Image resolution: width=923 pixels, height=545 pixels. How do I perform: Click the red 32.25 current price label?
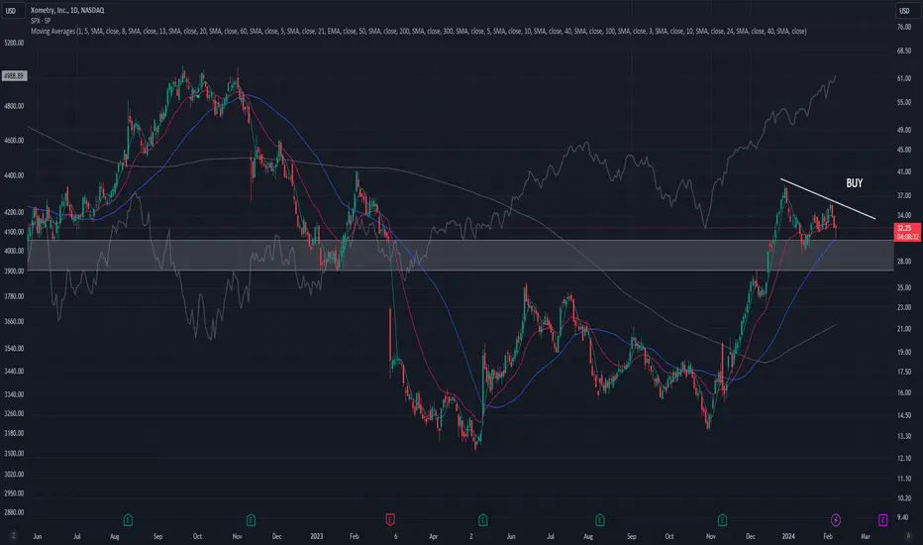click(x=906, y=232)
